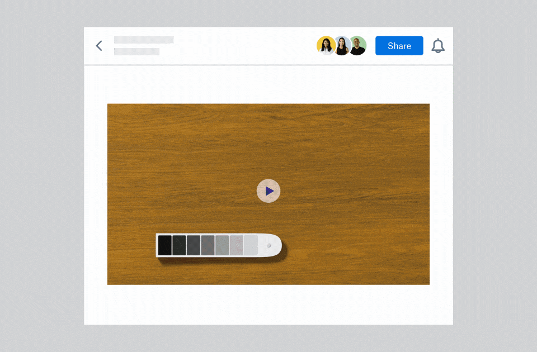Play the wood swatch video
The width and height of the screenshot is (537, 352).
[268, 191]
